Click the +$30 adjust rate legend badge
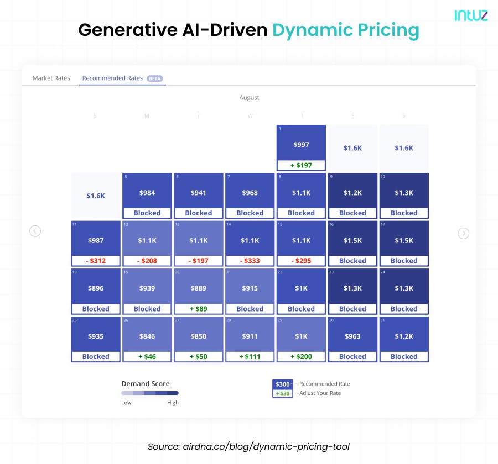The image size is (498, 464). click(282, 392)
